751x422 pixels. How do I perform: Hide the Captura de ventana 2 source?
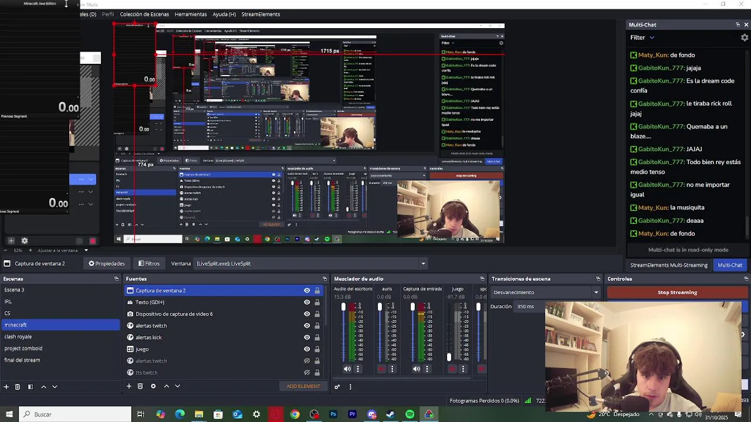307,291
